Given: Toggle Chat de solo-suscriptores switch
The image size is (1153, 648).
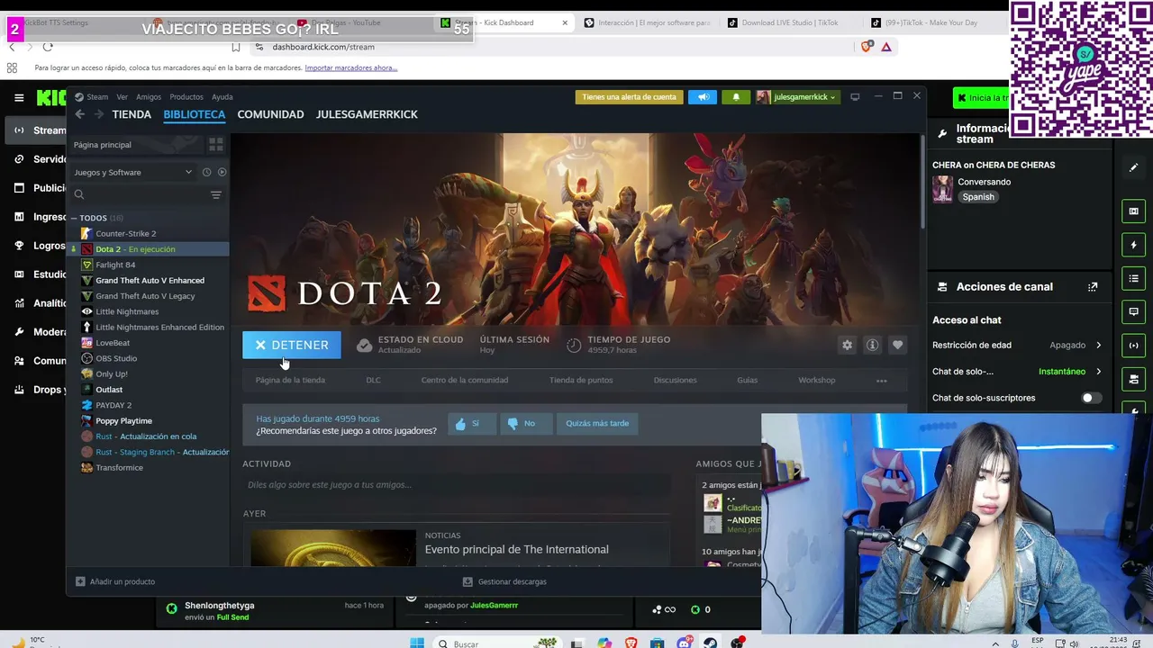Looking at the screenshot, I should click(1092, 398).
